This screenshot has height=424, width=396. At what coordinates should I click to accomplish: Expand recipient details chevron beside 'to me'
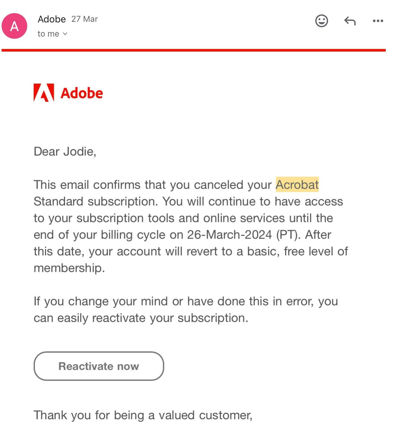[x=65, y=34]
